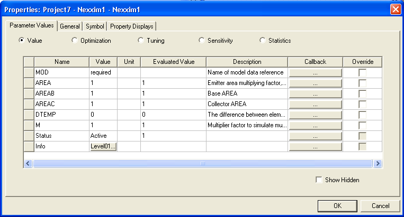Open the Level01 Info value button
The width and height of the screenshot is (404, 217).
point(103,146)
